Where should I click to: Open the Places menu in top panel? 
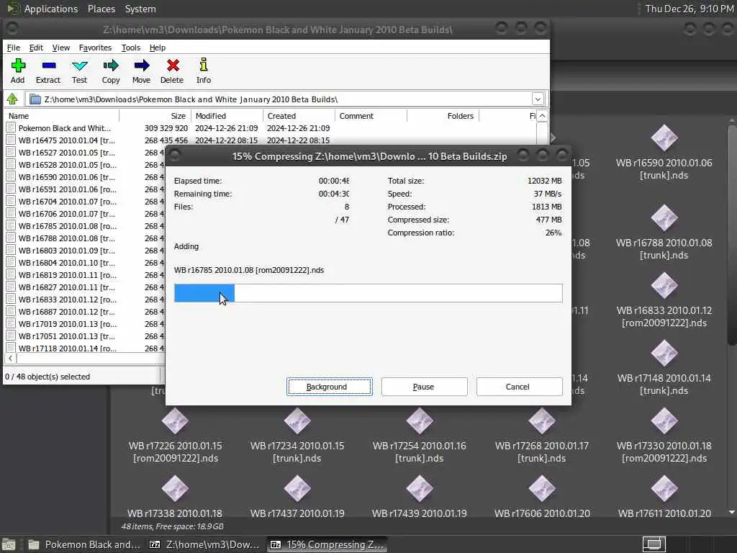101,9
